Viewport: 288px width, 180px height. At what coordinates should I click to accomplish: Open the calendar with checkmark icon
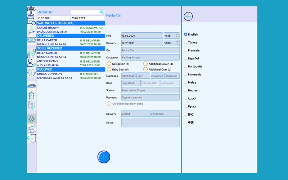(x=31, y=21)
